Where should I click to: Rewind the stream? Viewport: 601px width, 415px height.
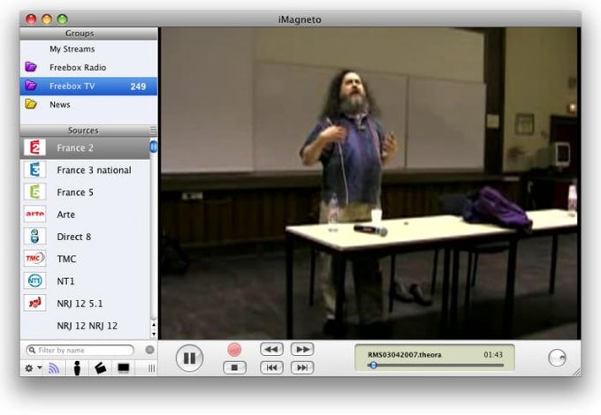[271, 349]
